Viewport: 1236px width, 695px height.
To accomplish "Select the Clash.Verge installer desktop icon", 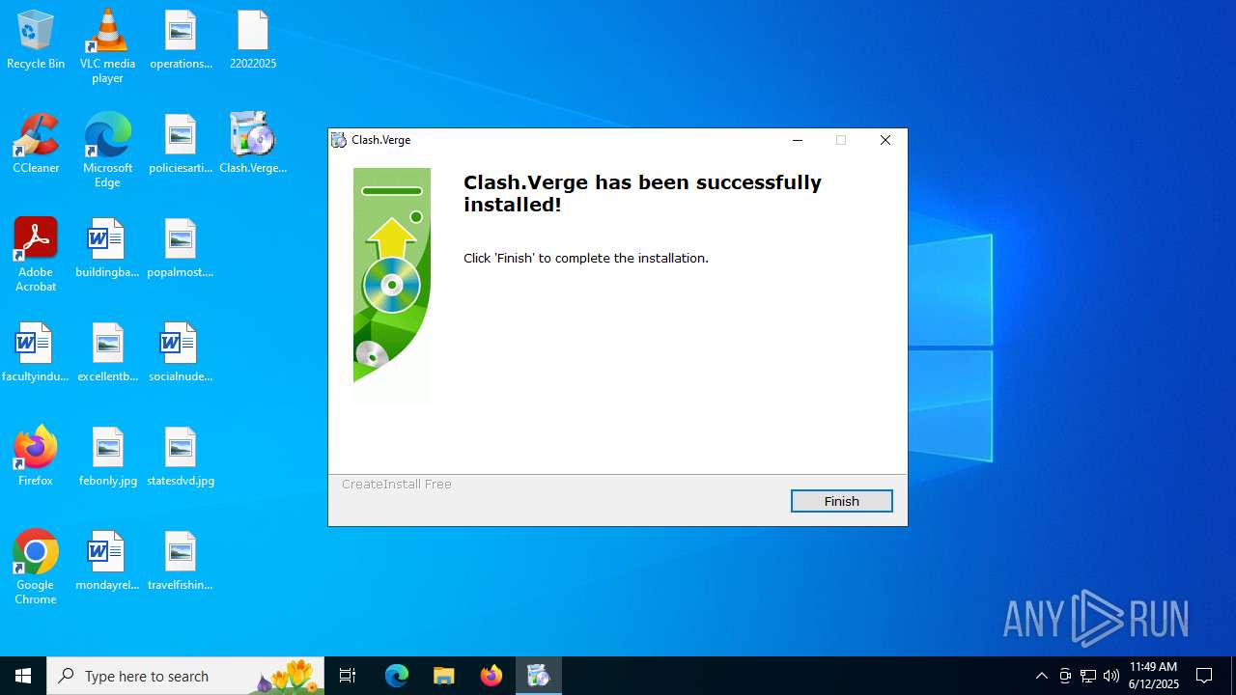I will [x=253, y=144].
